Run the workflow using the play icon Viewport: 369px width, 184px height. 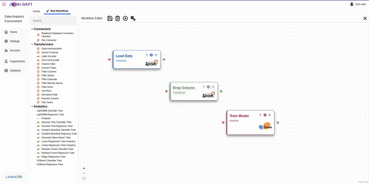tap(125, 18)
